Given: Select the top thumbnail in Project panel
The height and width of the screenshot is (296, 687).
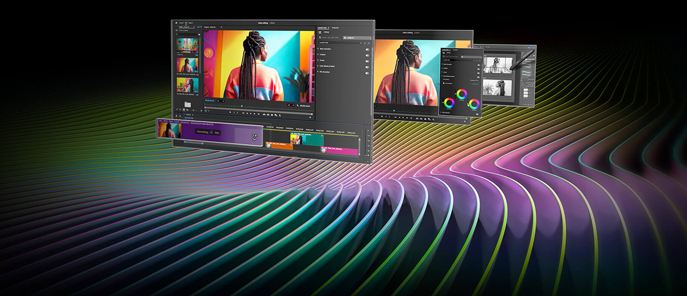Looking at the screenshot, I should pyautogui.click(x=188, y=45).
